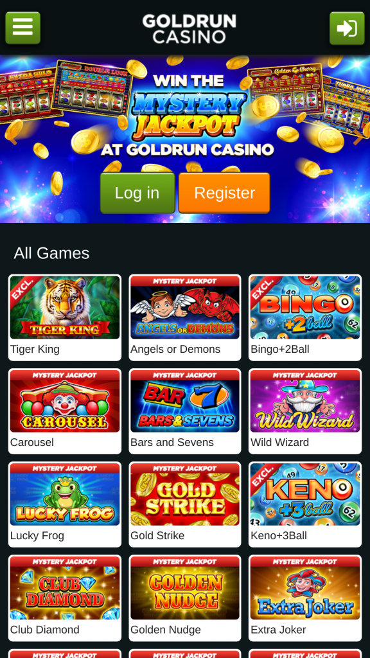Tap the sign-in icon in header
Image resolution: width=370 pixels, height=658 pixels.
click(347, 28)
